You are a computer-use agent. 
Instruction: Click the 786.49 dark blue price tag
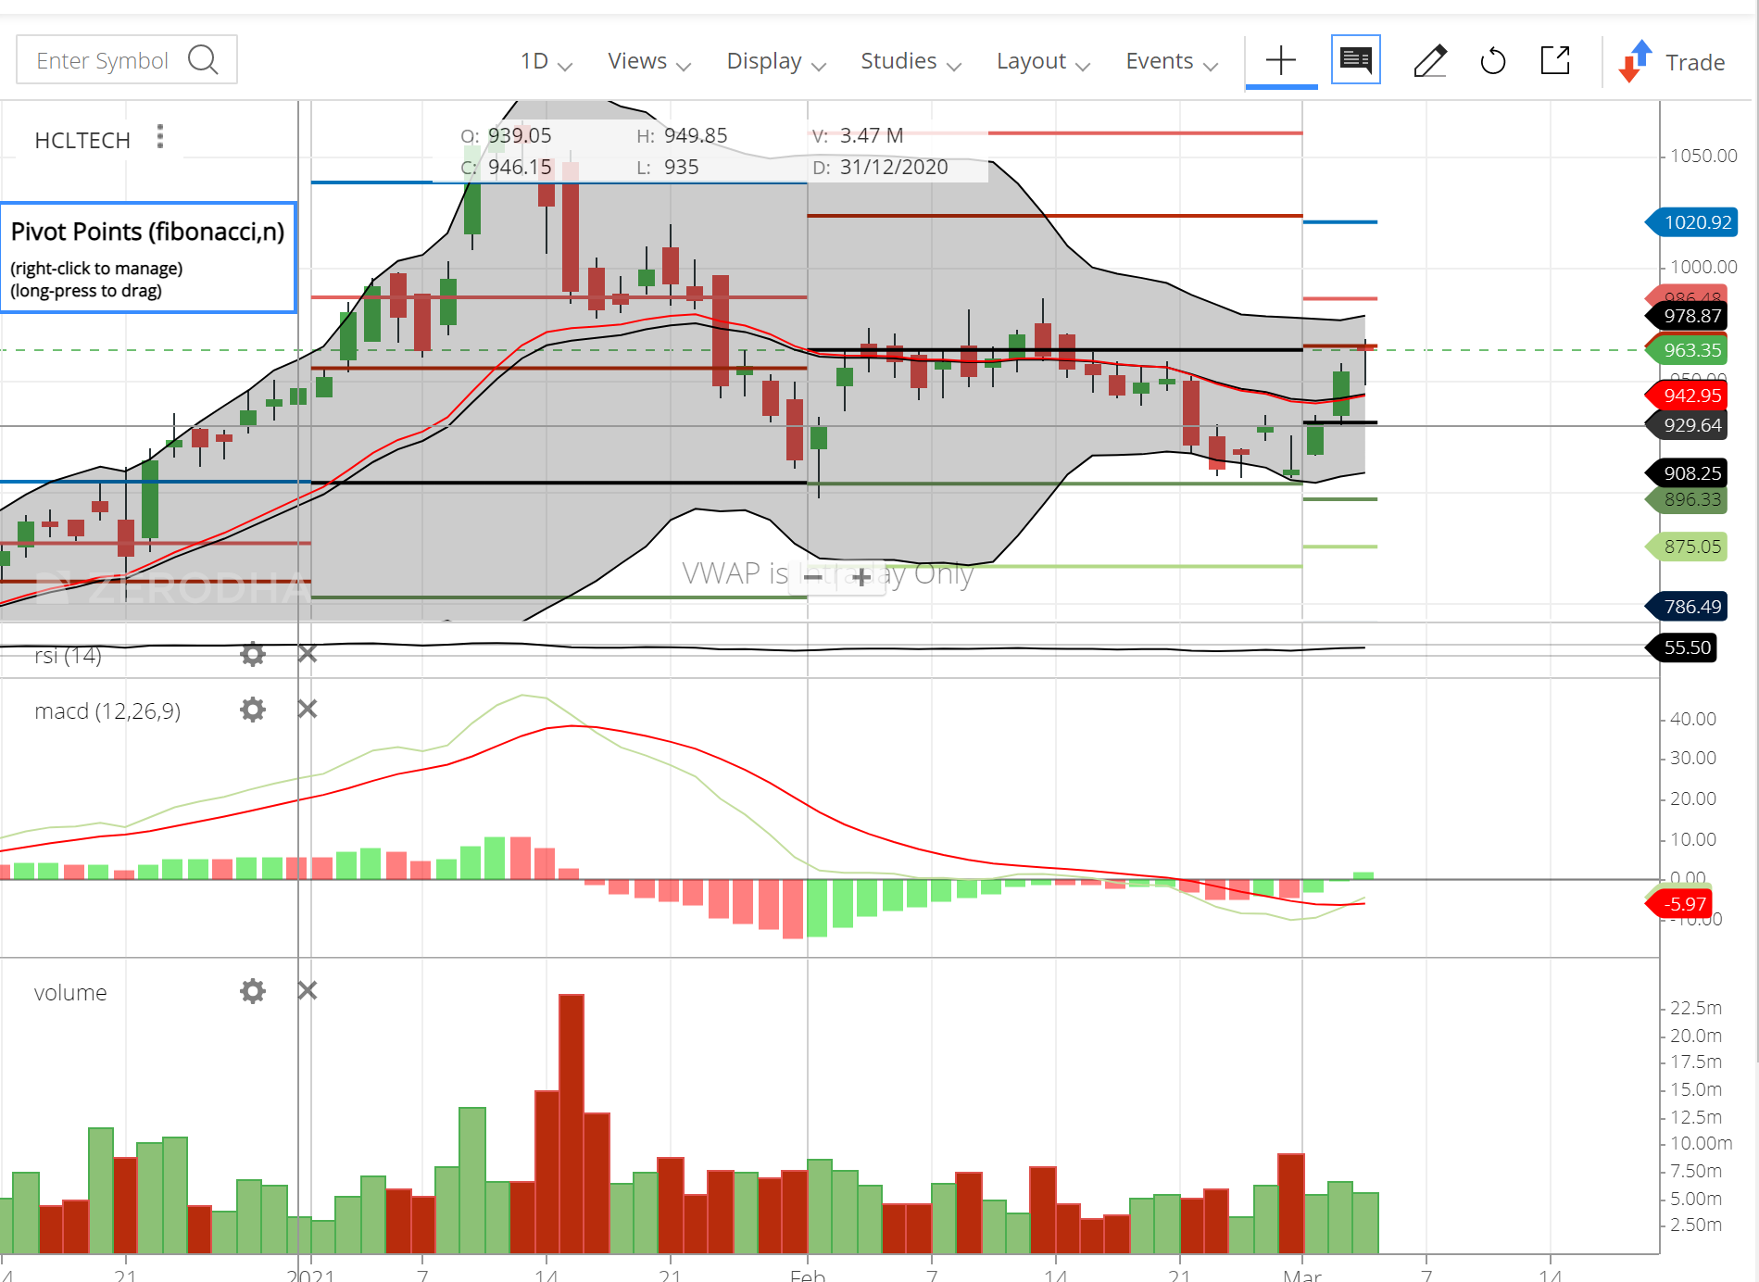pos(1688,607)
